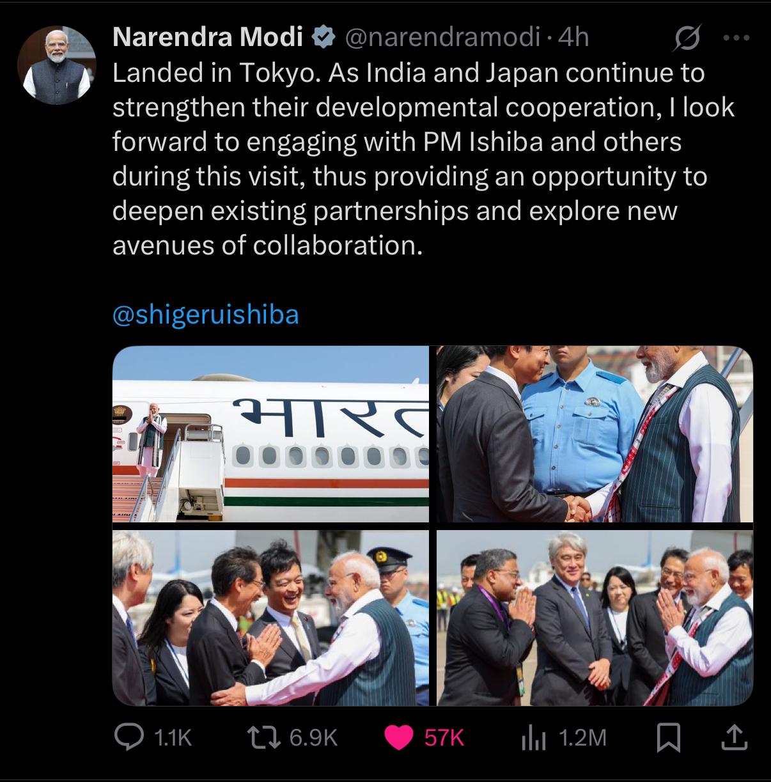Open the handshake with blue-uniformed officer photo
This screenshot has height=782, width=771.
(595, 434)
